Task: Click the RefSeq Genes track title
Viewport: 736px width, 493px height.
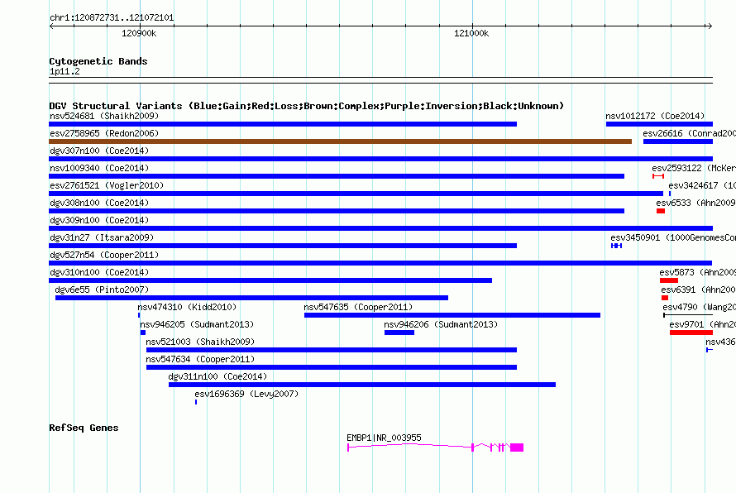Action: tap(84, 428)
